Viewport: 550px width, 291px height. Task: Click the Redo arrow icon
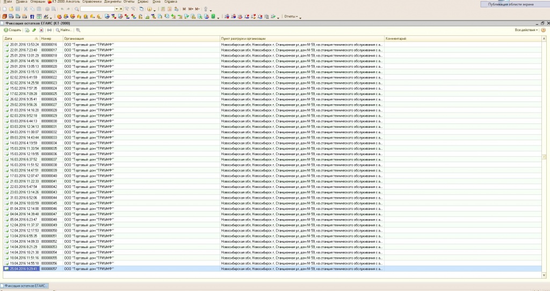pos(68,9)
